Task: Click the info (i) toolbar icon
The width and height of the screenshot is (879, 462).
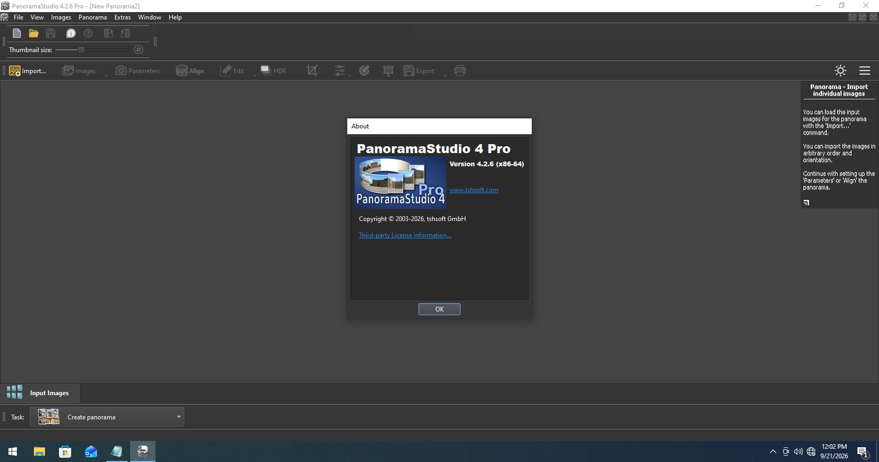Action: 71,33
